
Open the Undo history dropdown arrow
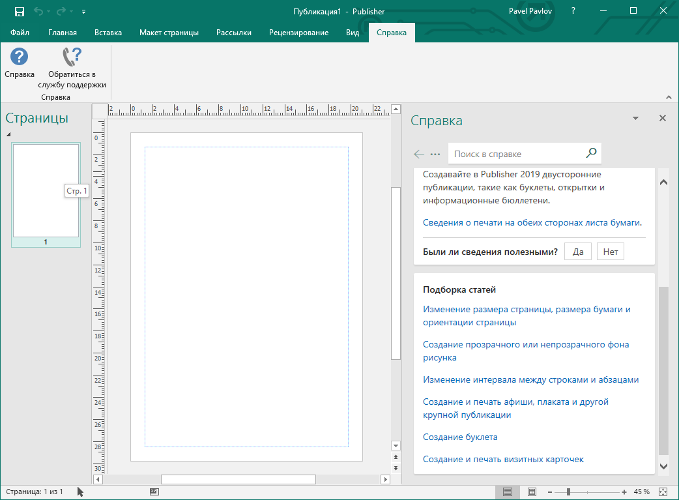coord(48,12)
